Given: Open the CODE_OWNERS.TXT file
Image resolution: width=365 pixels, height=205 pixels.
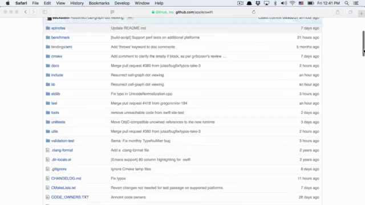Looking at the screenshot, I should 70,197.
